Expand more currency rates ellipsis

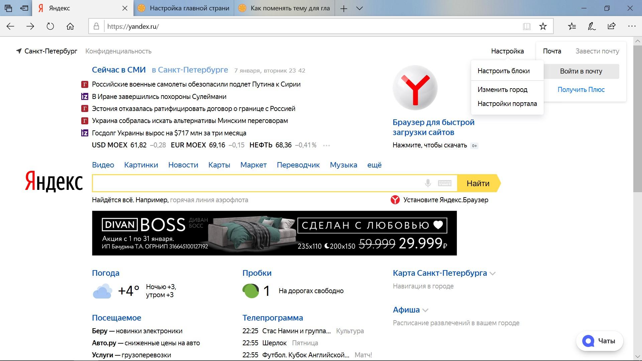(327, 145)
